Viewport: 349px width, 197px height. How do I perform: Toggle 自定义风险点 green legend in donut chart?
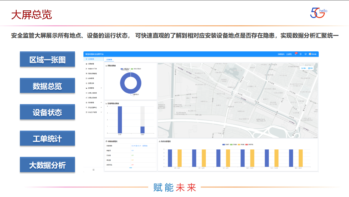click(x=136, y=69)
